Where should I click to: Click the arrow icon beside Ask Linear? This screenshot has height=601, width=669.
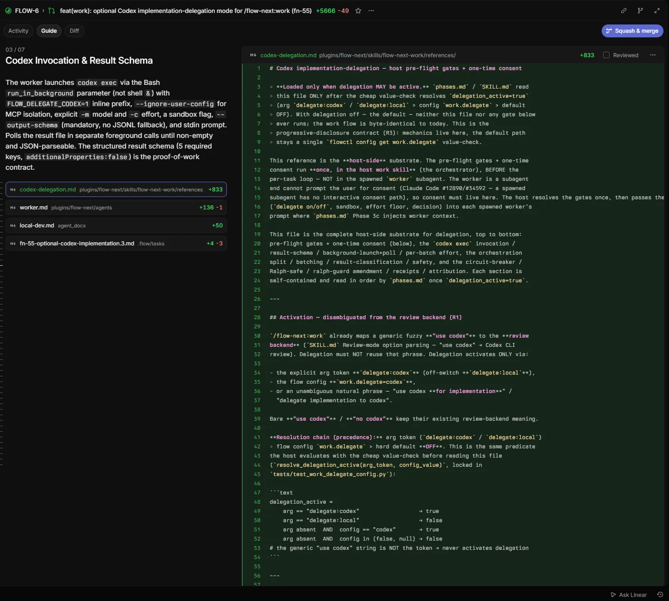point(613,595)
